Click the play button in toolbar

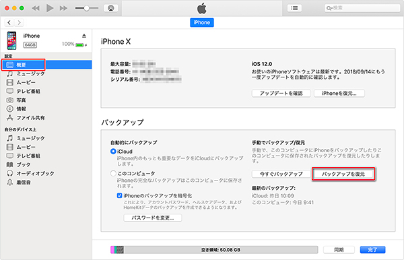pos(50,8)
